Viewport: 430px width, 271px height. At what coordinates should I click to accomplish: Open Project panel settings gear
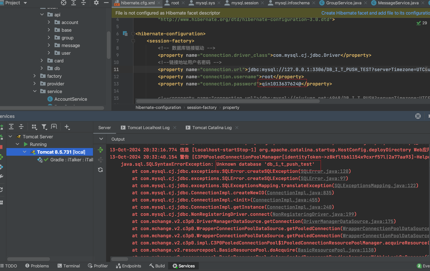pos(96,3)
